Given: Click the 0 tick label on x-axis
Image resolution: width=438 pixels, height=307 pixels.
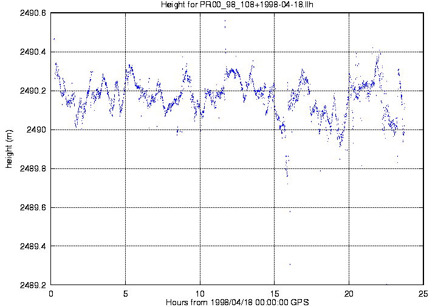Looking at the screenshot, I should click(x=51, y=294).
